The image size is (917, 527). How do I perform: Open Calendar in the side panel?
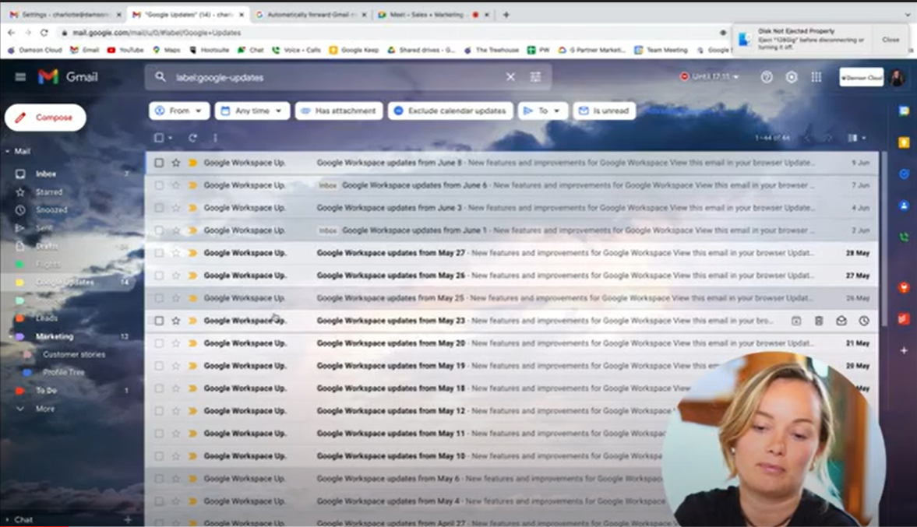[x=904, y=111]
